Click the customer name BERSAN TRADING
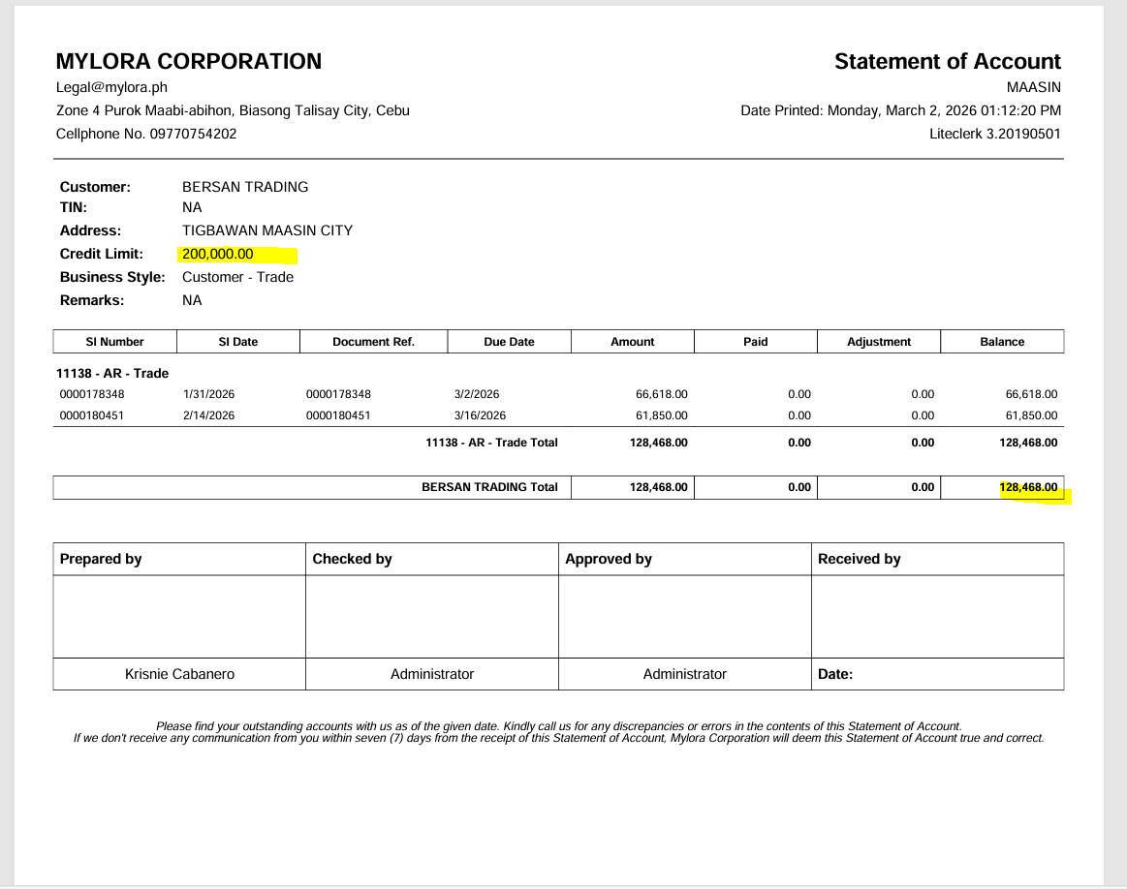Screen dimensions: 1127x889 tap(245, 187)
